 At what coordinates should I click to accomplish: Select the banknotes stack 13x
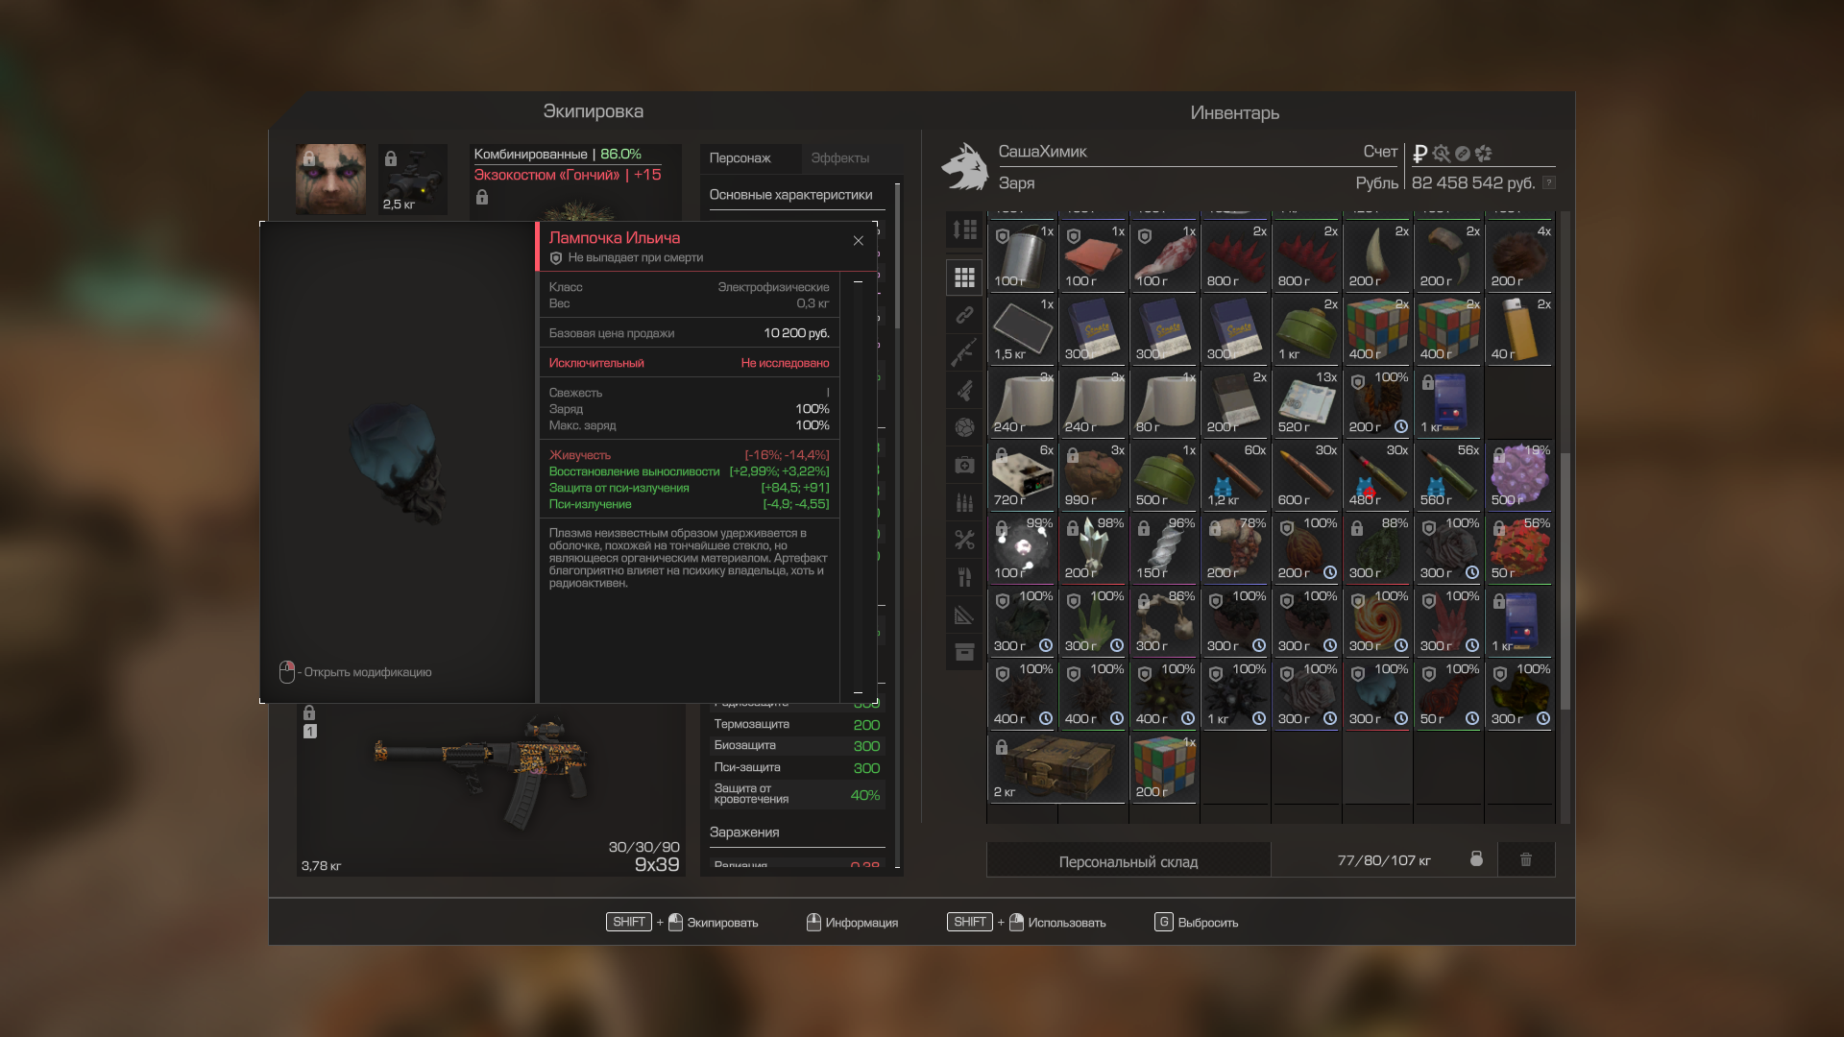pyautogui.click(x=1307, y=402)
